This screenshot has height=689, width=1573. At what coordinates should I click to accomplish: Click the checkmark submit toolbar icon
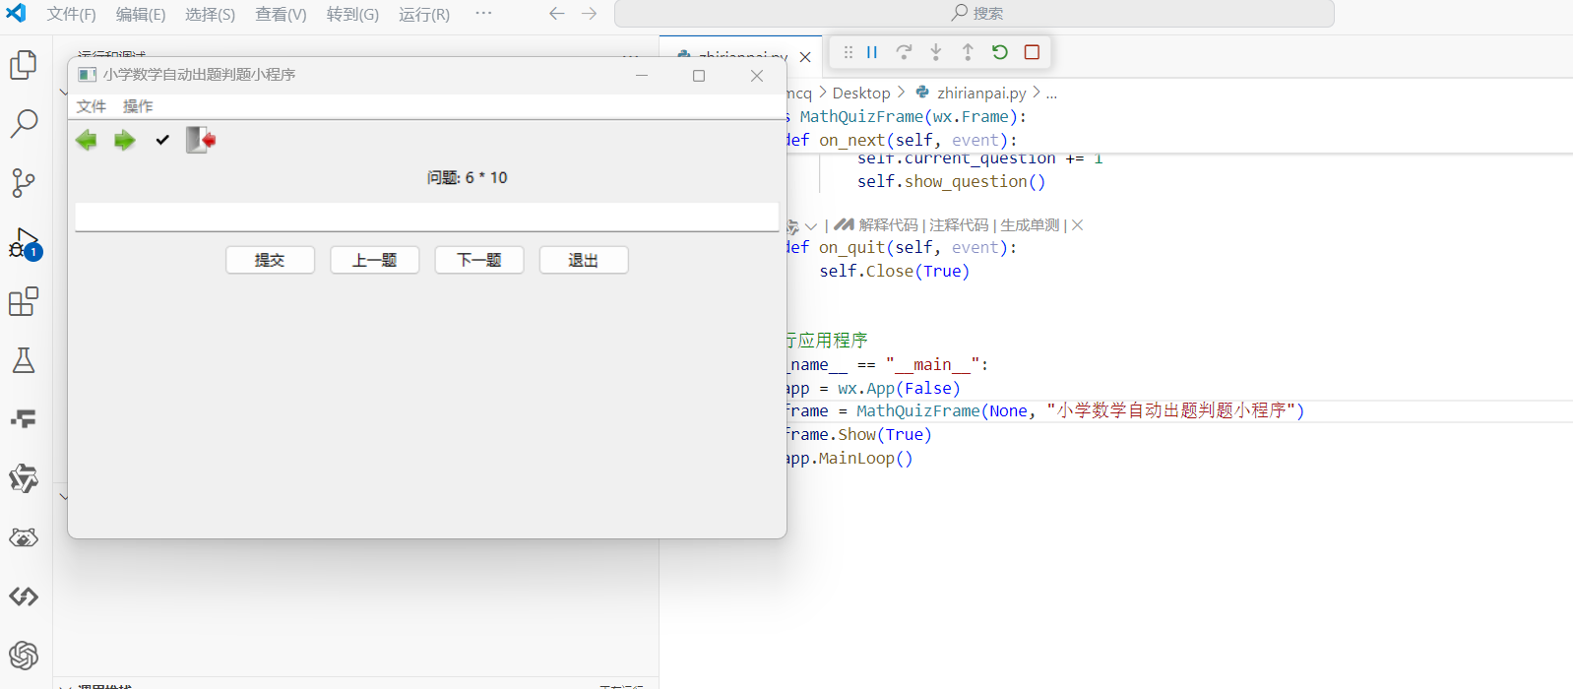162,141
